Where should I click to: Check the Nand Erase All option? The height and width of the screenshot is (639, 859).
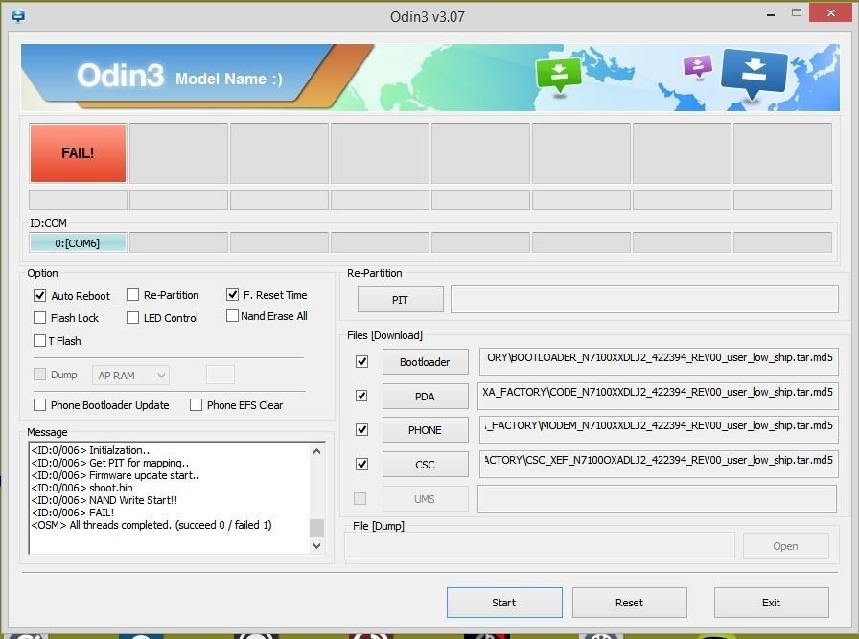click(232, 316)
